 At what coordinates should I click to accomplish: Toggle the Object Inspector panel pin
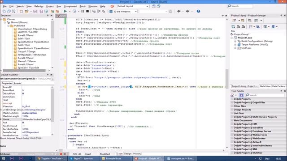(x=48, y=75)
